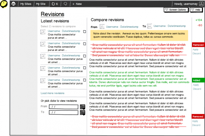This screenshot has height=136, width=205.
Task: Click the user avatar icon beside Howdy
Action: (201, 4)
